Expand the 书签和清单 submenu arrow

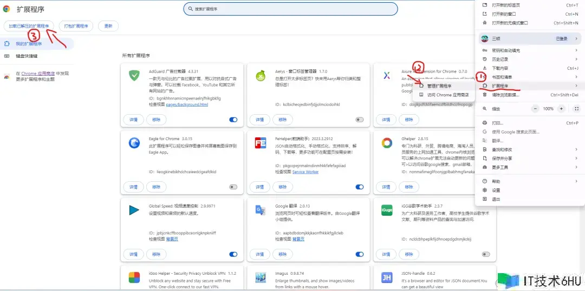[x=576, y=77]
